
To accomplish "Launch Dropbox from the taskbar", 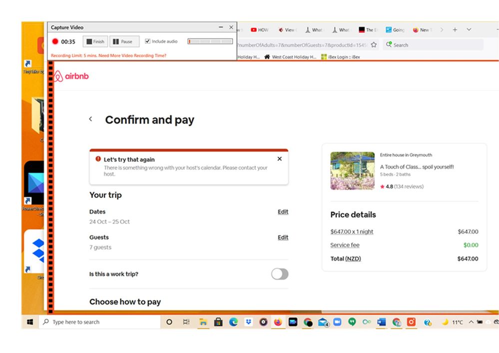I will [x=248, y=322].
